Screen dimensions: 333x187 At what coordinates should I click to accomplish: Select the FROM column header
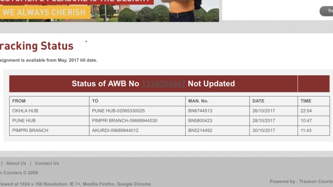coord(49,101)
